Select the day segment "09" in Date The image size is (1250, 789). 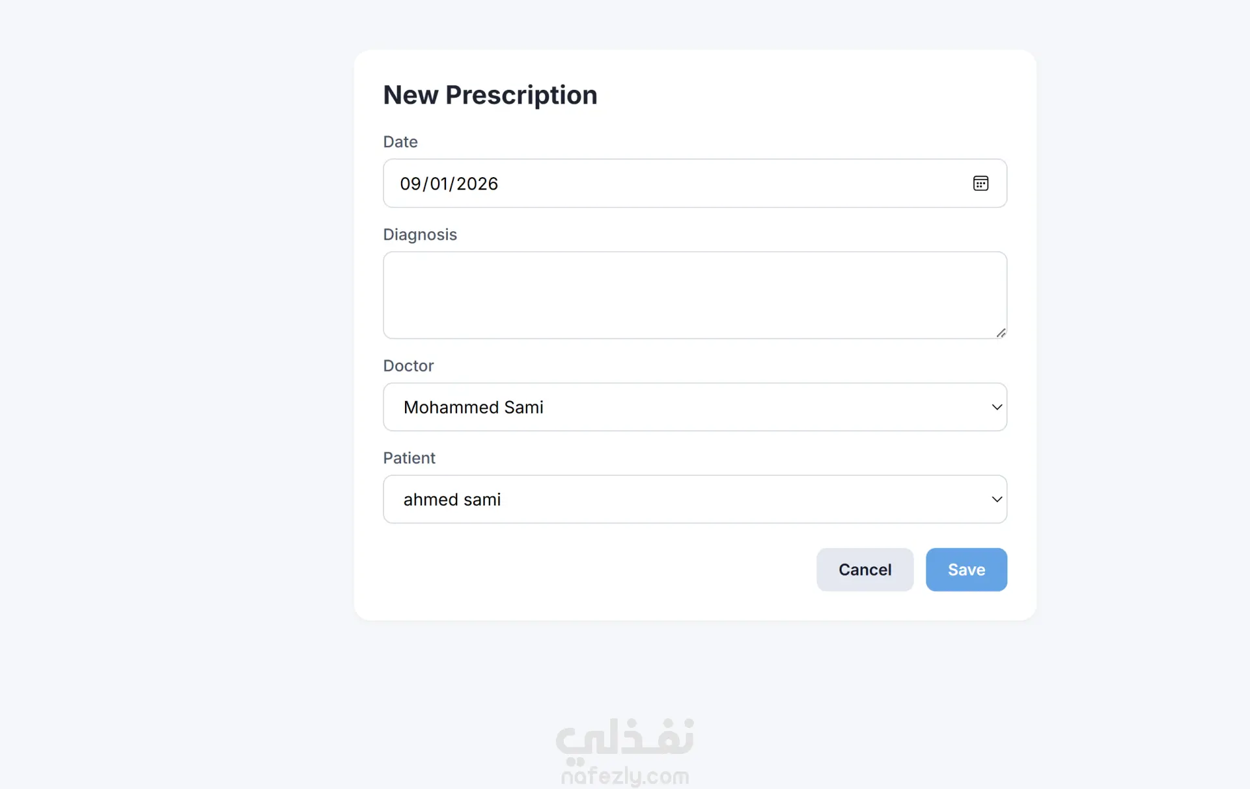point(410,184)
